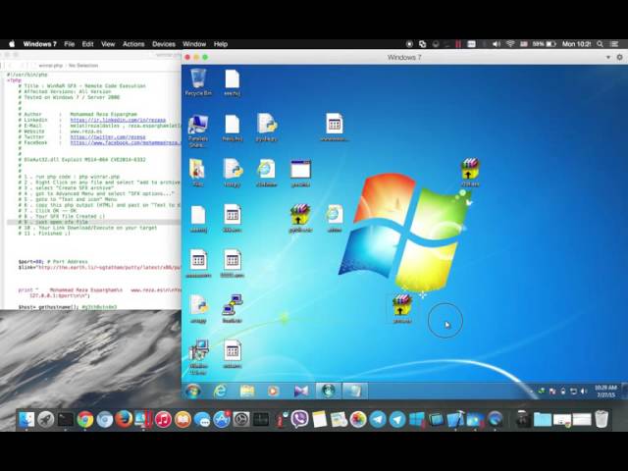This screenshot has height=471, width=628.
Task: Click Windows Show Desktop strip at taskbar end
Action: 625,391
